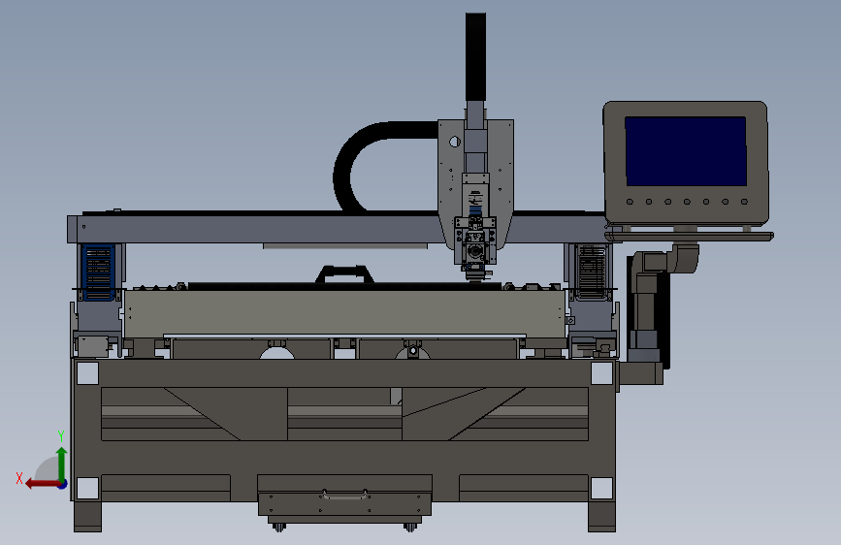
Task: Select the gray vented panel on right column
Action: pos(591,272)
